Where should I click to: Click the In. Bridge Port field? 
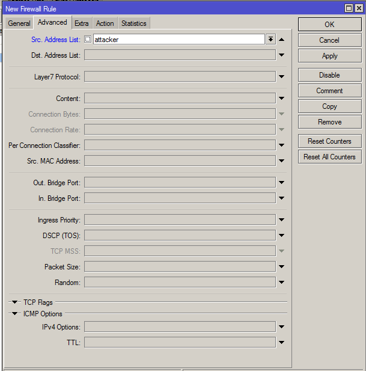(x=180, y=198)
